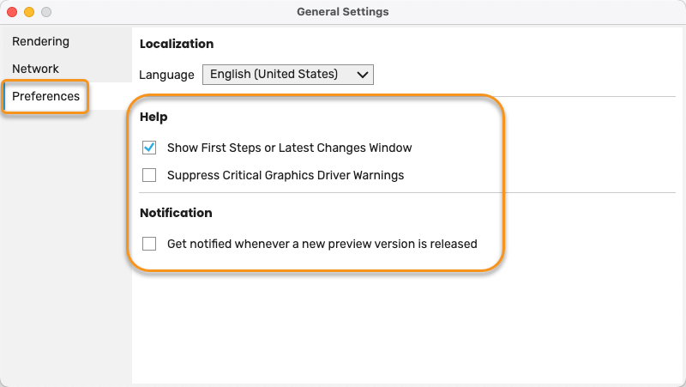This screenshot has height=387, width=686.
Task: Click the Notification section heading
Action: (x=176, y=213)
